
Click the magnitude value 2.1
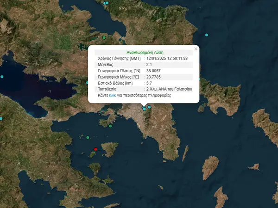(x=149, y=65)
